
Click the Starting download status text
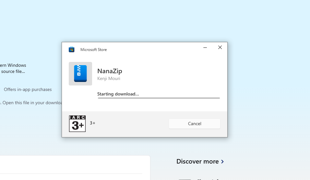pyautogui.click(x=118, y=94)
